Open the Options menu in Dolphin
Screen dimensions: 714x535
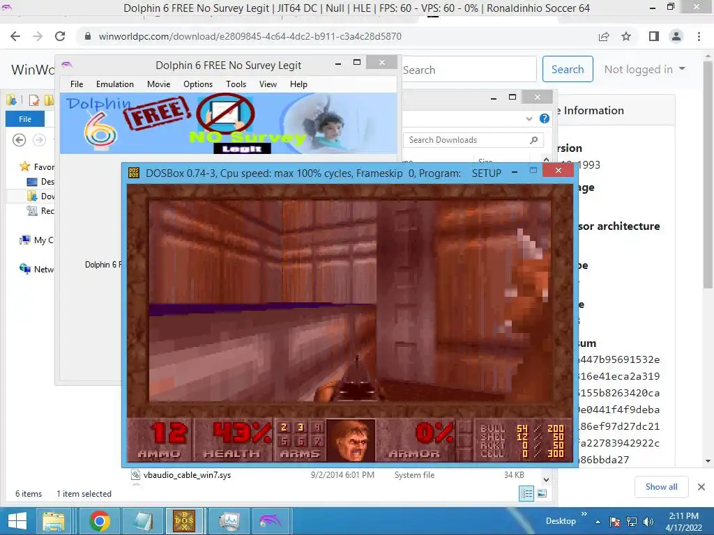pyautogui.click(x=197, y=84)
